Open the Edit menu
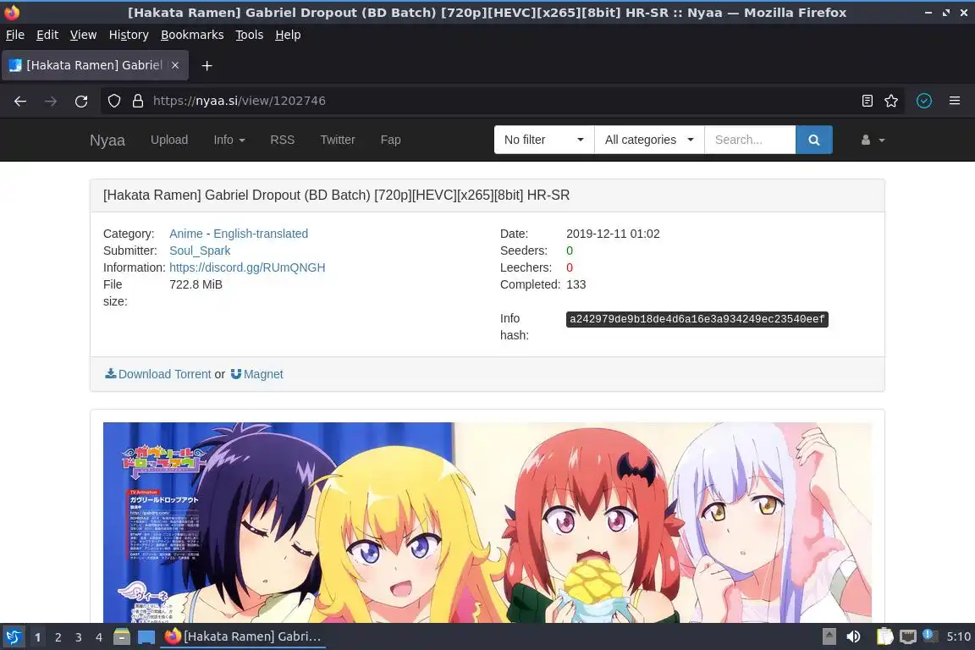975x650 pixels. [47, 35]
